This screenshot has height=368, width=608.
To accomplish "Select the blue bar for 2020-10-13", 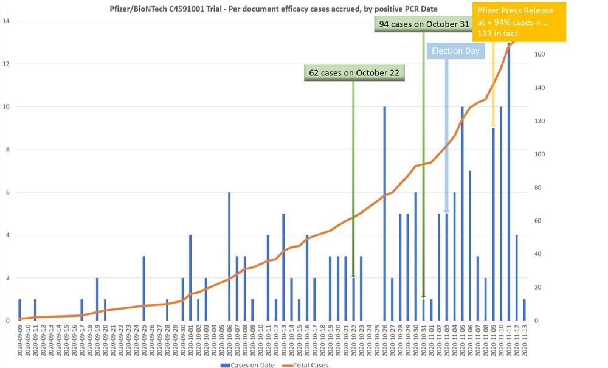I will click(x=283, y=267).
